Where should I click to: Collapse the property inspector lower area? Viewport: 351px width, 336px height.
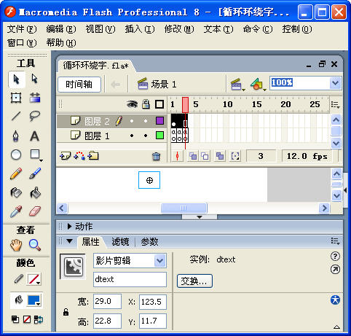[x=336, y=327]
